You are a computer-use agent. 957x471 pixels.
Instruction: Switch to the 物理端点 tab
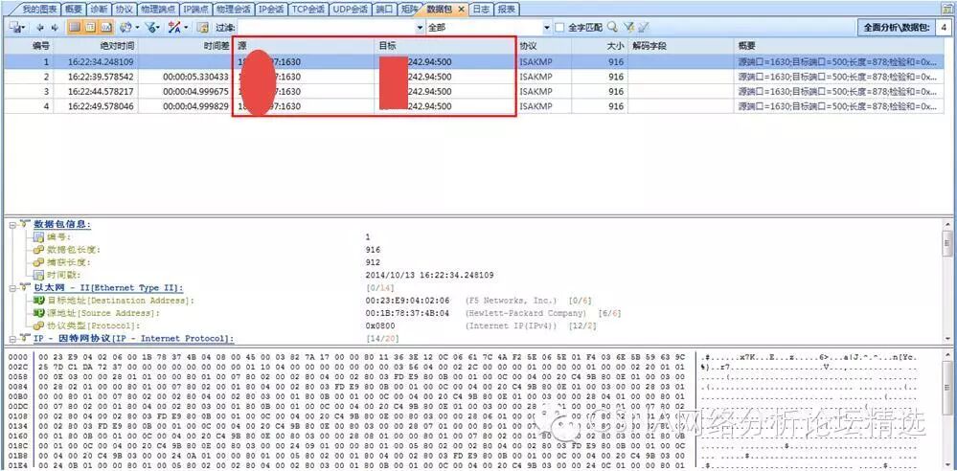pos(158,10)
